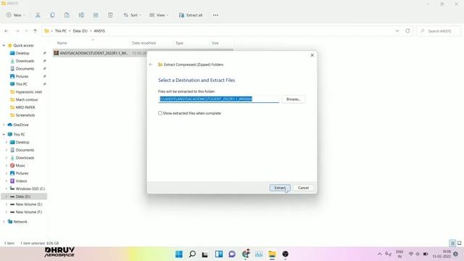Switch to large thumbnails view icon
This screenshot has width=464, height=261.
click(x=459, y=243)
